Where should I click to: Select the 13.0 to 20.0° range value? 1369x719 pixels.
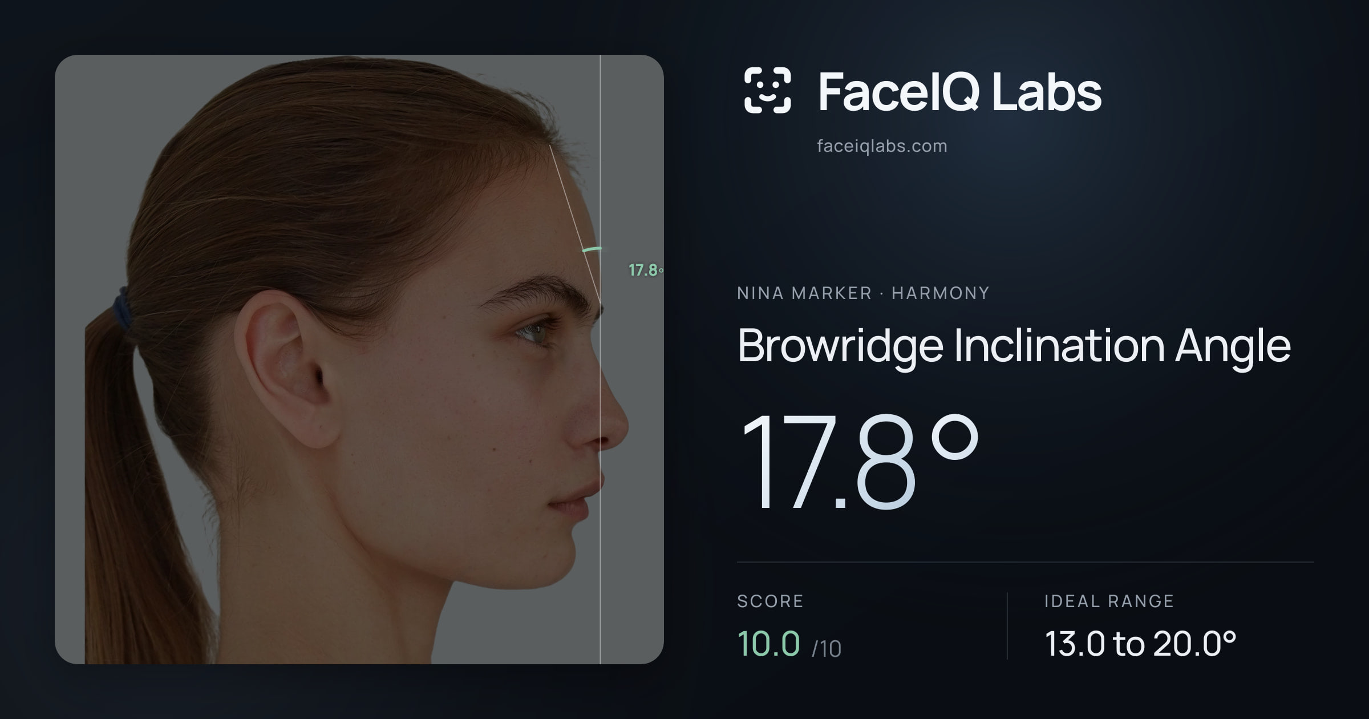tap(1140, 644)
